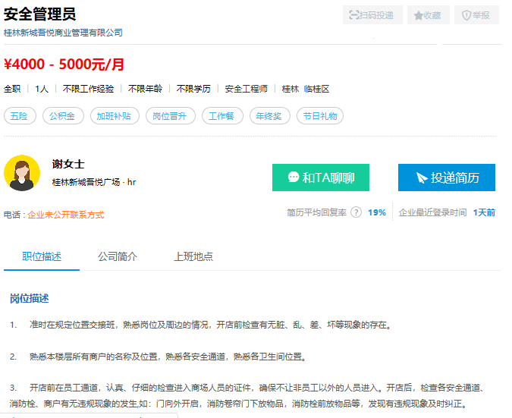This screenshot has height=418, width=512.
Task: Open company link 桂林新城吾悦商业管理有限公司
Action: point(63,33)
